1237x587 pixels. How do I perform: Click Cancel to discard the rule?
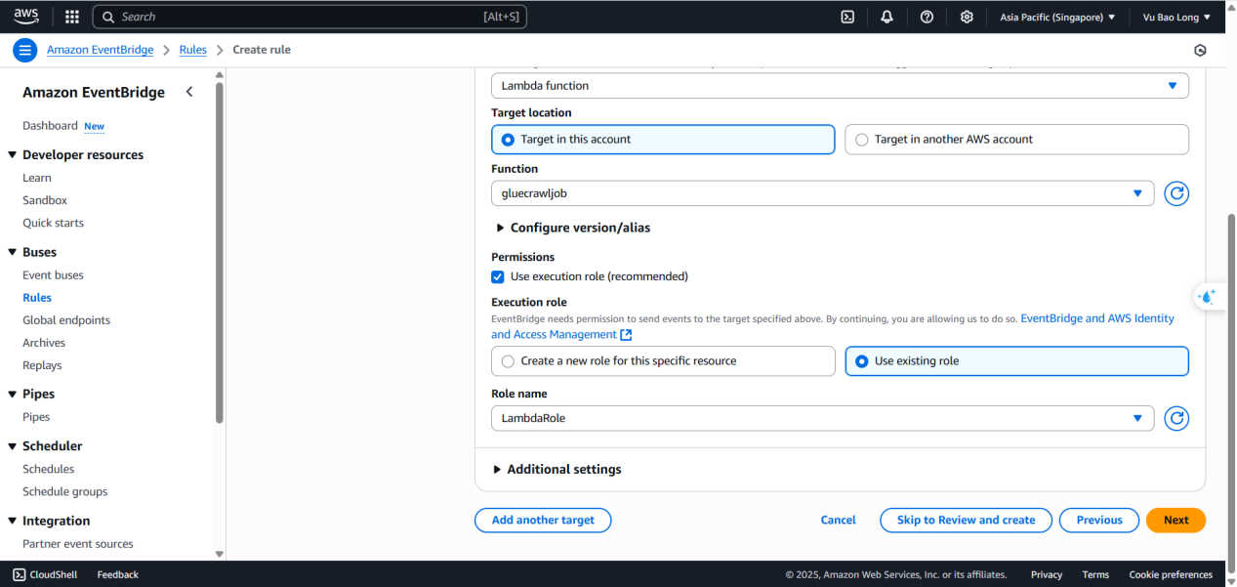838,521
